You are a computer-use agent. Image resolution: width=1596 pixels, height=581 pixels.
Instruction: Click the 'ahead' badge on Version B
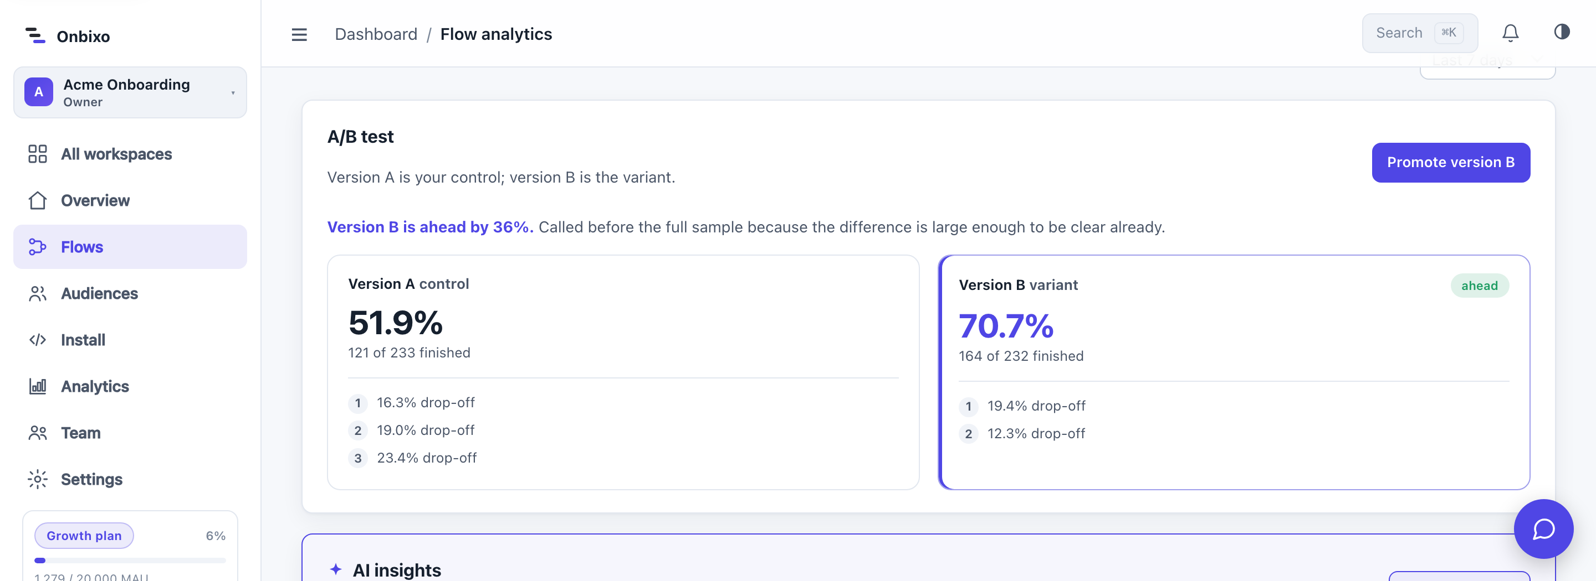(x=1480, y=285)
